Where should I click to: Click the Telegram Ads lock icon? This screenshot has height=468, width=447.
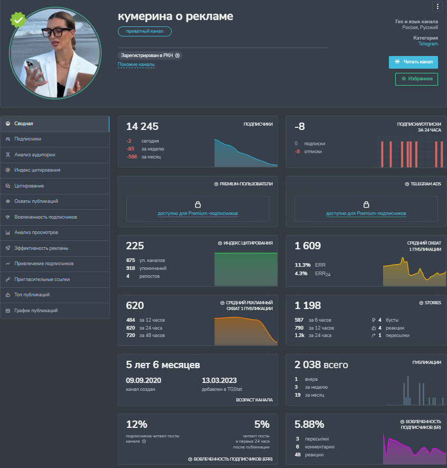click(x=366, y=204)
